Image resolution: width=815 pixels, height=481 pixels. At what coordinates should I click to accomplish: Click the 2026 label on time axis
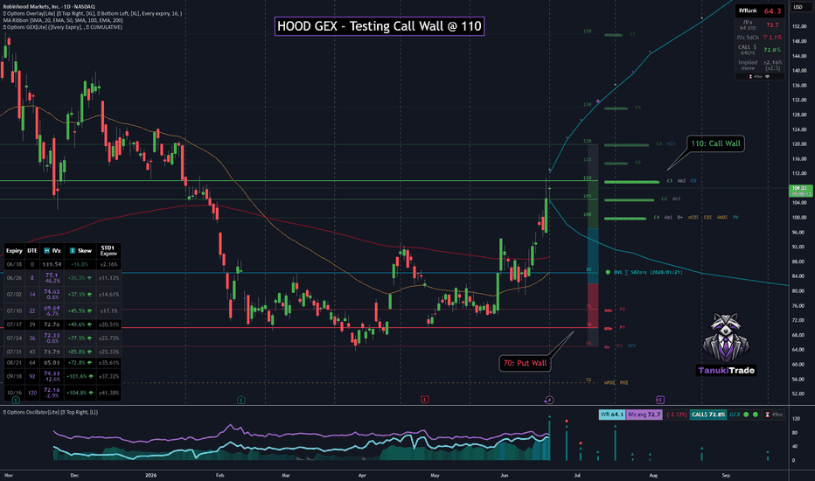[150, 475]
